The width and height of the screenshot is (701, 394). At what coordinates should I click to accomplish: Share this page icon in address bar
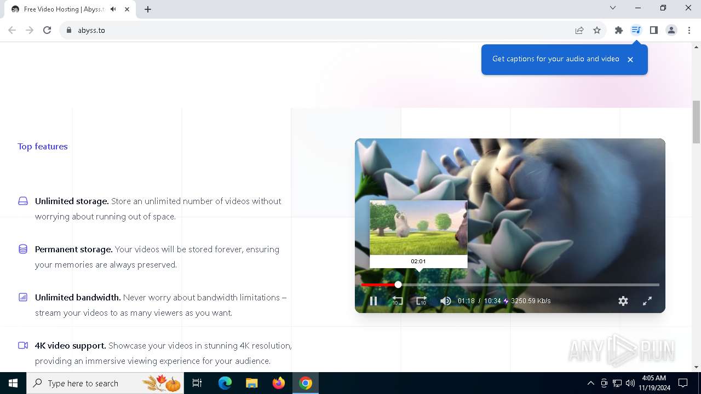click(579, 30)
